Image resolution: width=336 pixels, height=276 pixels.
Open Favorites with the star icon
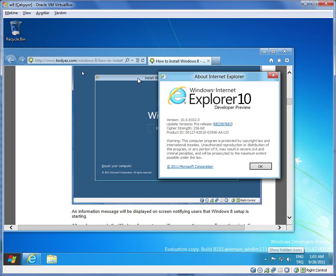[279, 60]
